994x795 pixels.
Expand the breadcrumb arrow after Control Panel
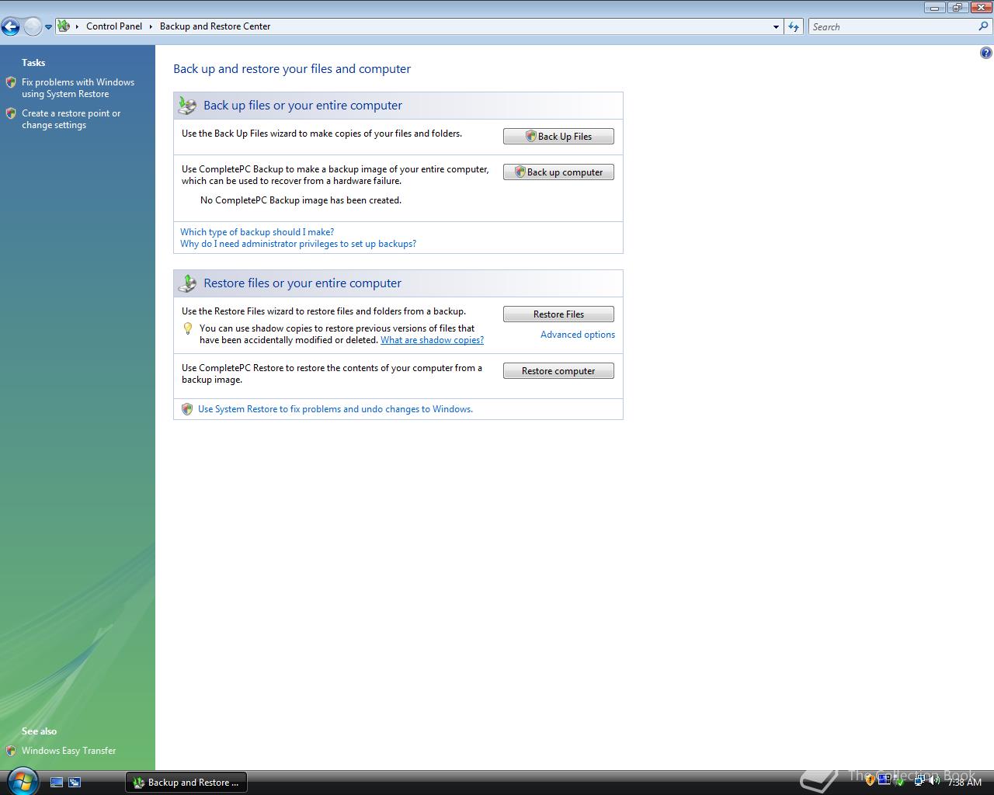coord(151,26)
